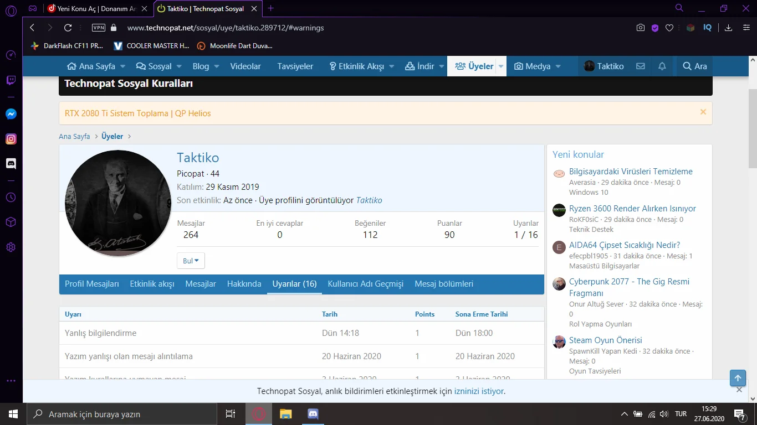This screenshot has height=425, width=757.
Task: Open thread Ryzen 3600 Render Alırken Isınıyor
Action: (632, 209)
